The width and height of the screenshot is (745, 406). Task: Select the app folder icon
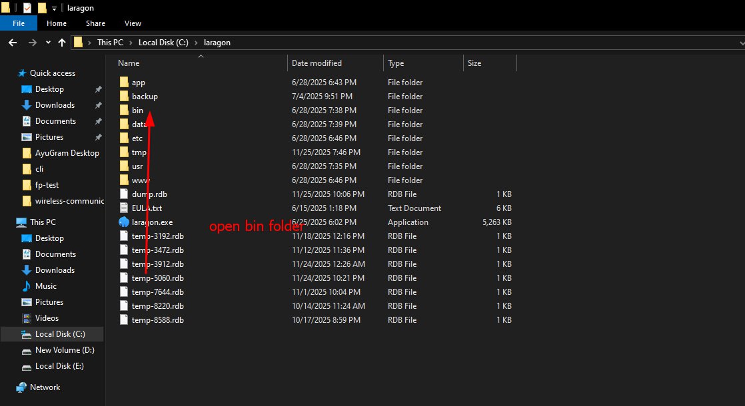coord(124,82)
